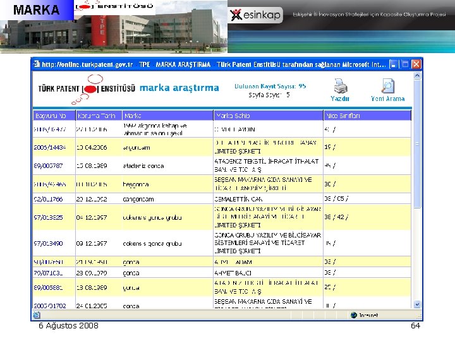Screen dimensions: 455x341
Task: Open application number 2005/01702
Action: pyautogui.click(x=50, y=306)
